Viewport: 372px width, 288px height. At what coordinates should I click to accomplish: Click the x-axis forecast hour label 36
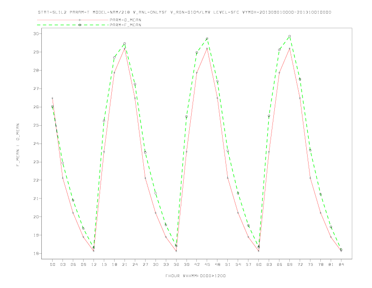(176, 264)
